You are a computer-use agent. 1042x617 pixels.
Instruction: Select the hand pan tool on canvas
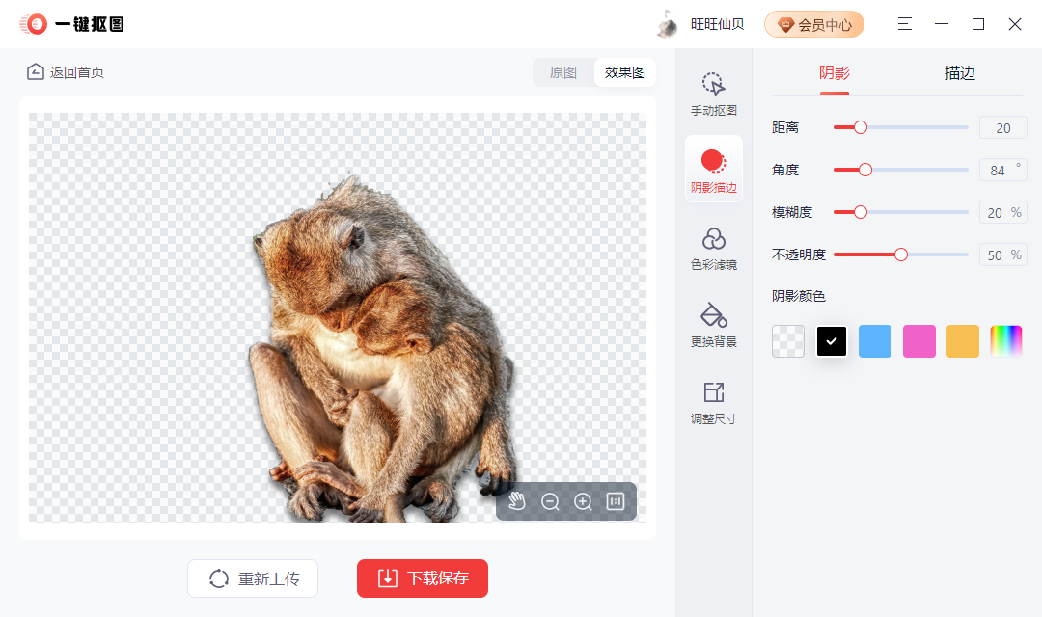point(518,501)
